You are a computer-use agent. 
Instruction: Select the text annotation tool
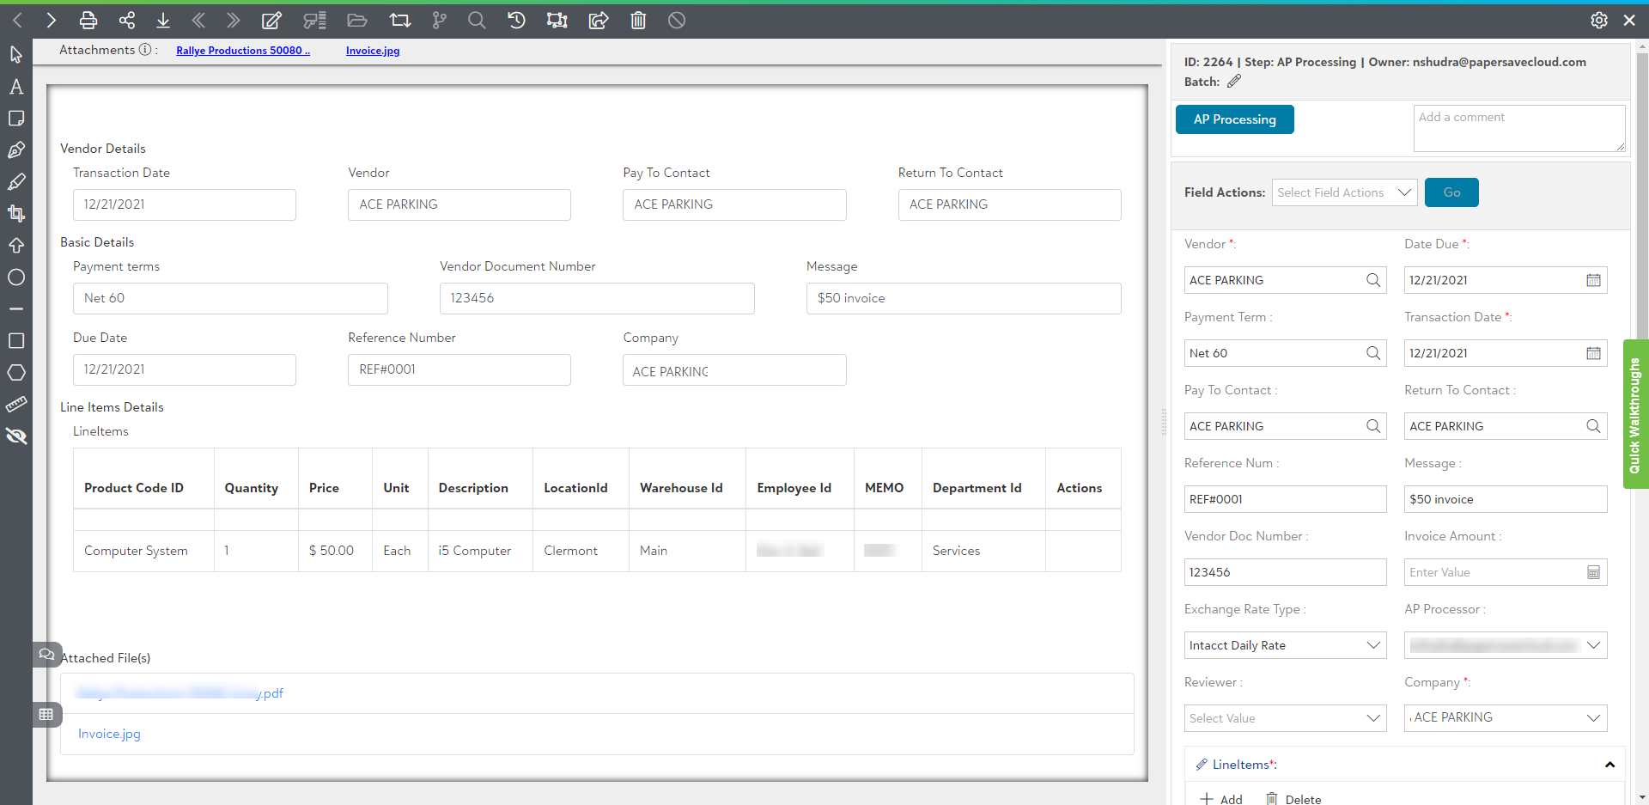16,87
